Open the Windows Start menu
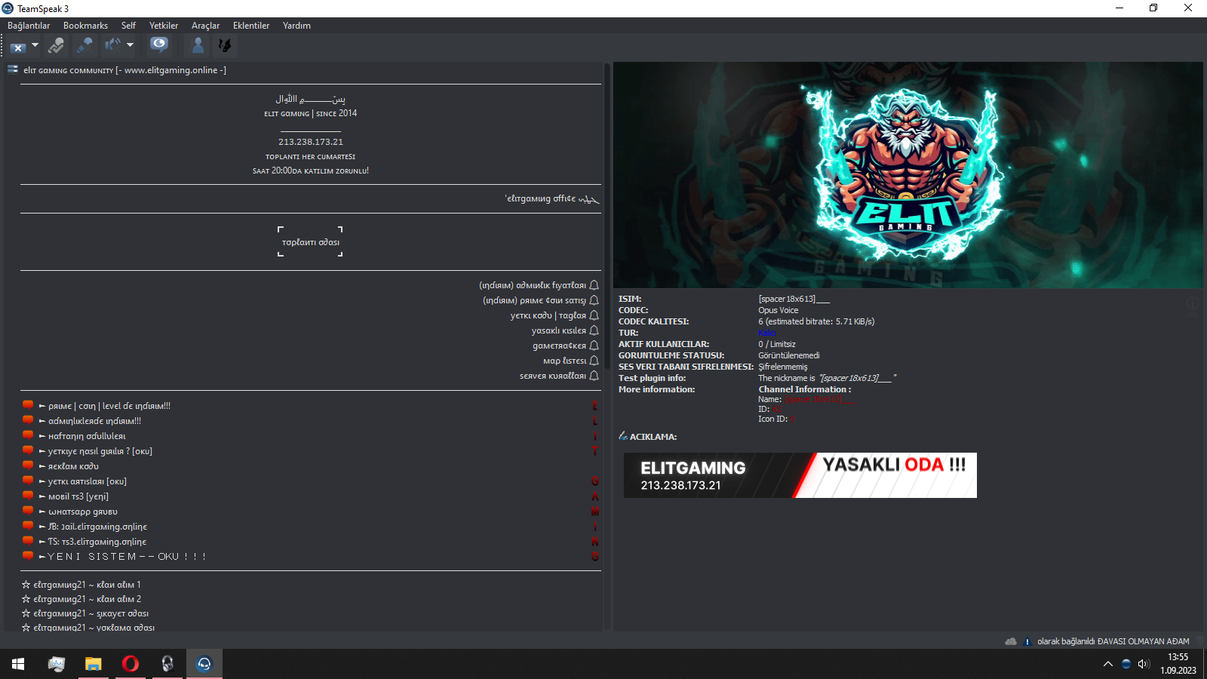Viewport: 1207px width, 679px height. 18,664
